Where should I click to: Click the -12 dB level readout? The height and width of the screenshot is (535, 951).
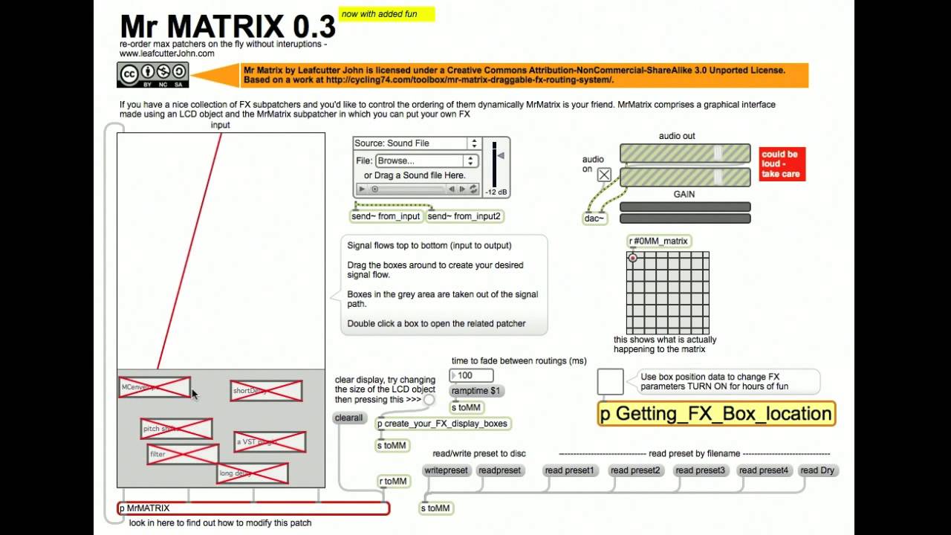point(496,192)
